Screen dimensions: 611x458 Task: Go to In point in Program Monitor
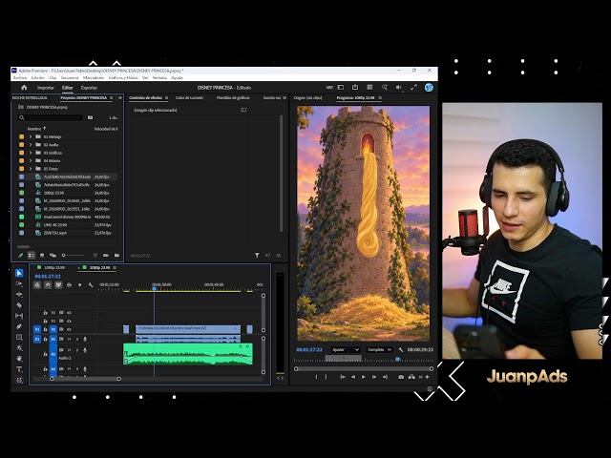point(343,377)
